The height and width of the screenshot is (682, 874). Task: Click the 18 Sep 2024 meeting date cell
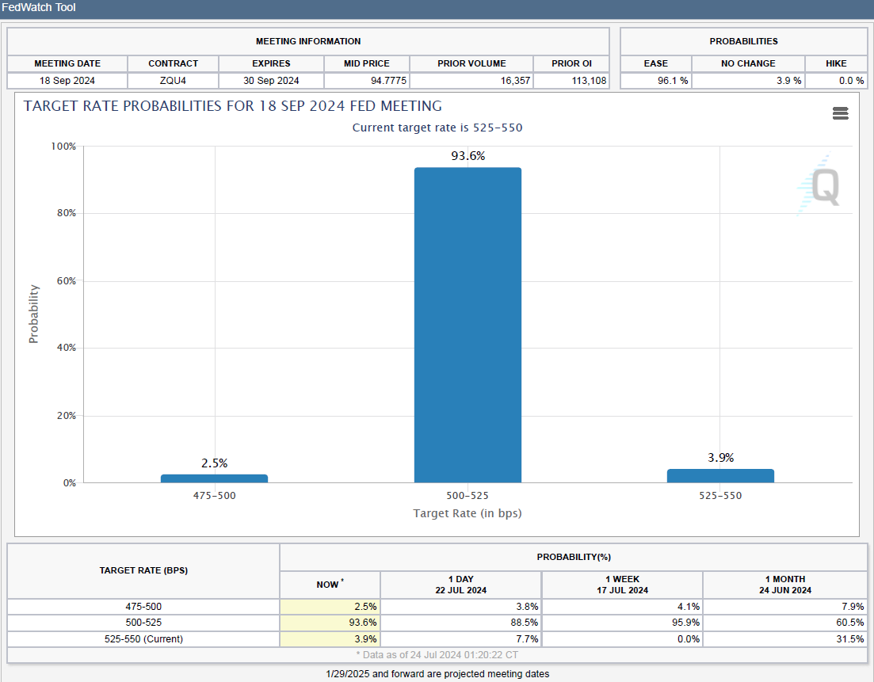(x=67, y=81)
